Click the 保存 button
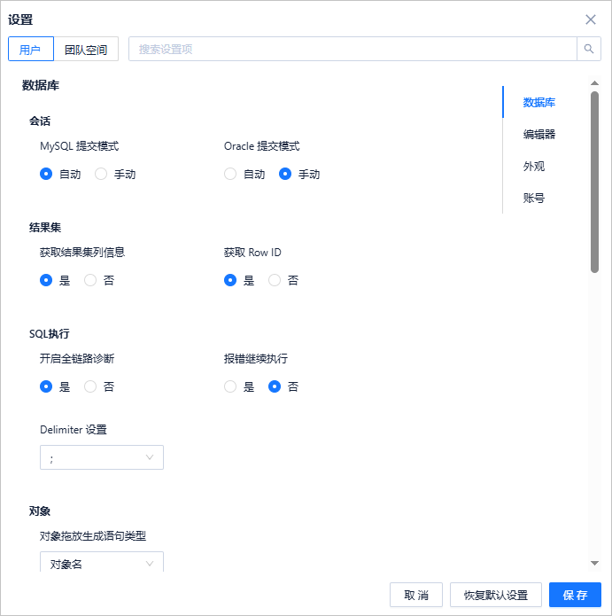This screenshot has width=612, height=616. click(575, 595)
